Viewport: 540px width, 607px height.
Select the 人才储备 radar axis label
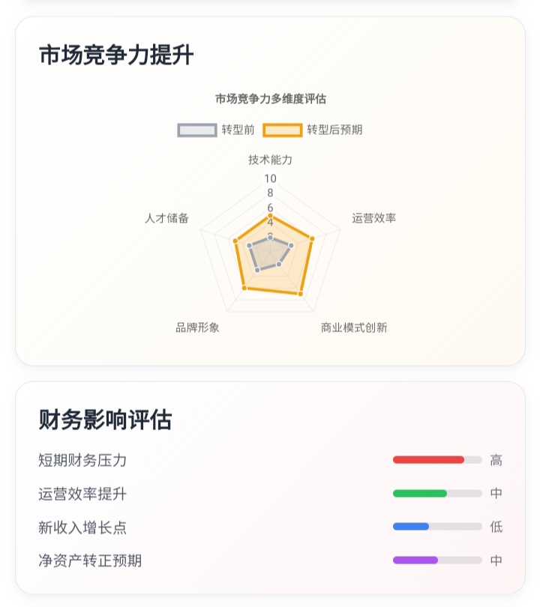(x=167, y=218)
